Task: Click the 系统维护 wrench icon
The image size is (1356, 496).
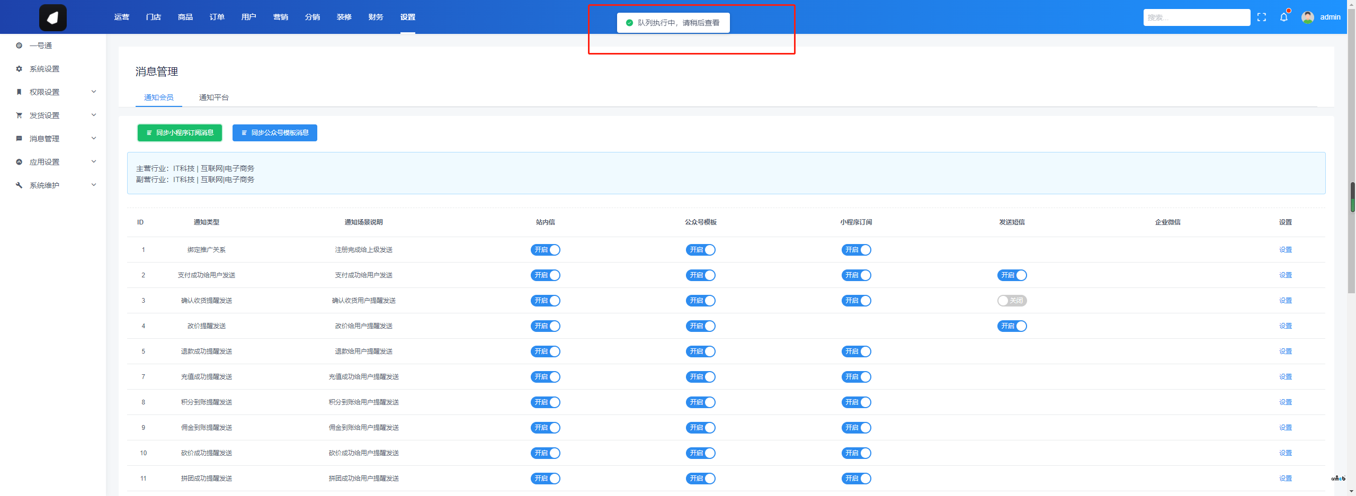Action: 19,185
